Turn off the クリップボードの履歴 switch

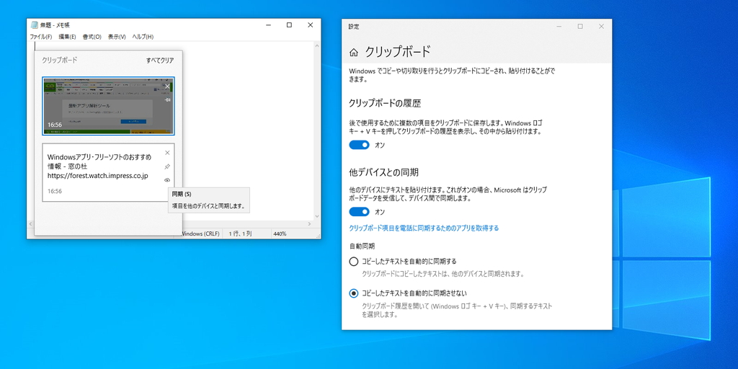359,145
